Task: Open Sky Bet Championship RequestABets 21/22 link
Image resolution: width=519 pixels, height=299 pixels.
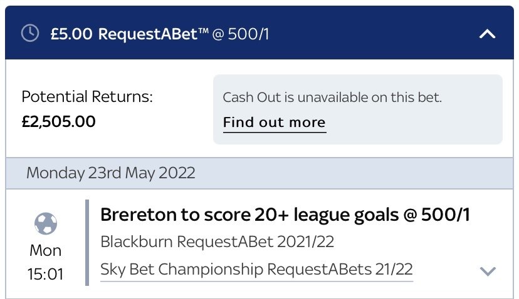Action: (x=256, y=270)
